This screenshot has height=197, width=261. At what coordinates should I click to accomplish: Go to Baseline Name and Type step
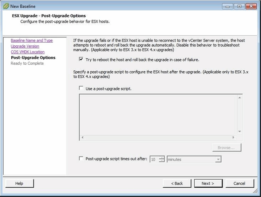pos(31,41)
